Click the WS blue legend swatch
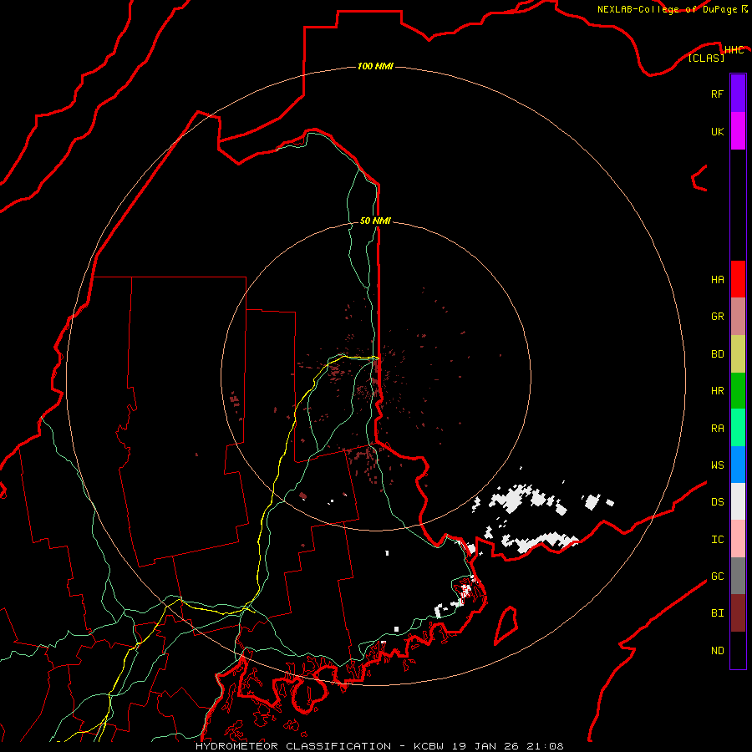The width and height of the screenshot is (752, 752). (738, 465)
